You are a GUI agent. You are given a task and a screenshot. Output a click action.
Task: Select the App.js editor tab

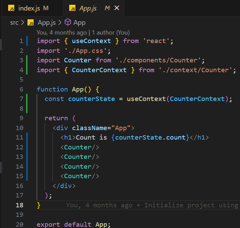point(93,8)
